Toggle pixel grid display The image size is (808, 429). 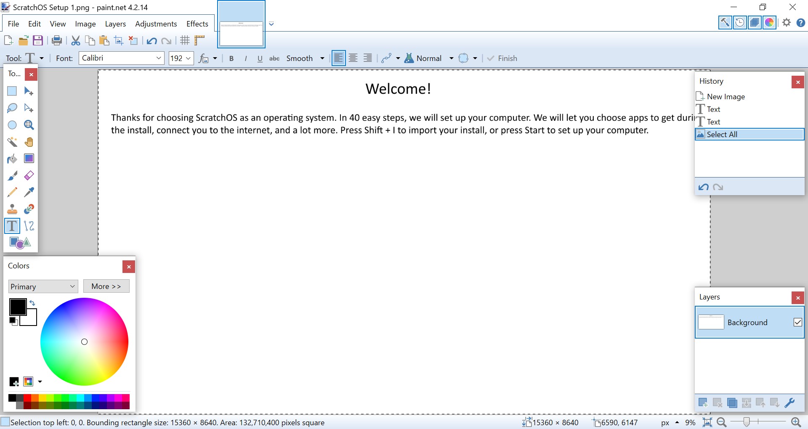coord(185,40)
